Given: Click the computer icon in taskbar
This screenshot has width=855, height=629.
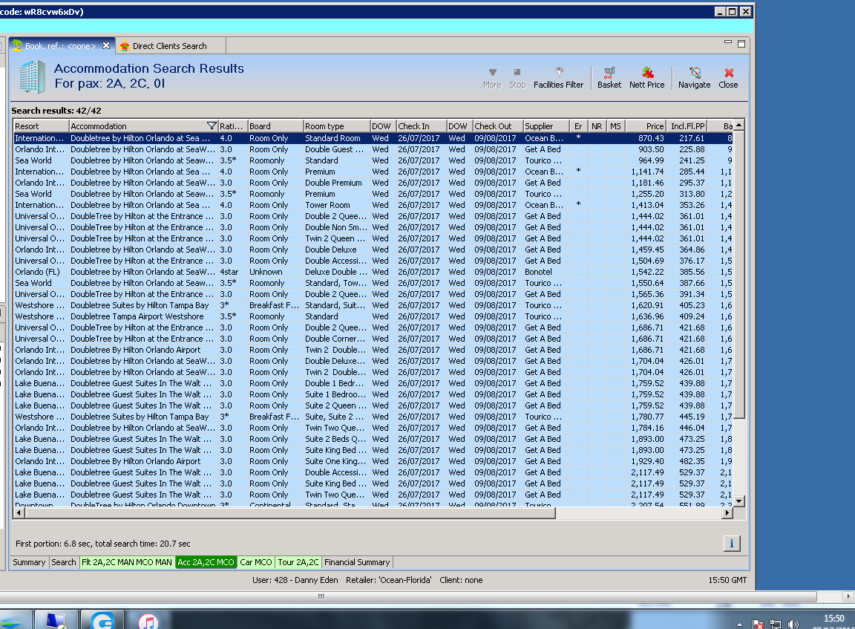Looking at the screenshot, I should coord(56,621).
